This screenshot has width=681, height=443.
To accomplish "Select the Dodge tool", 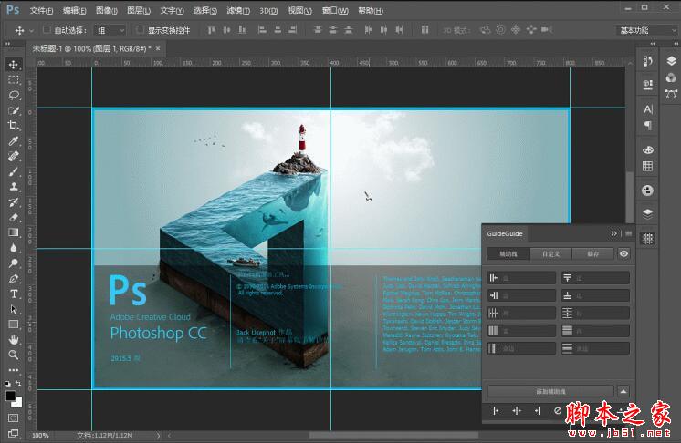I will tap(14, 263).
